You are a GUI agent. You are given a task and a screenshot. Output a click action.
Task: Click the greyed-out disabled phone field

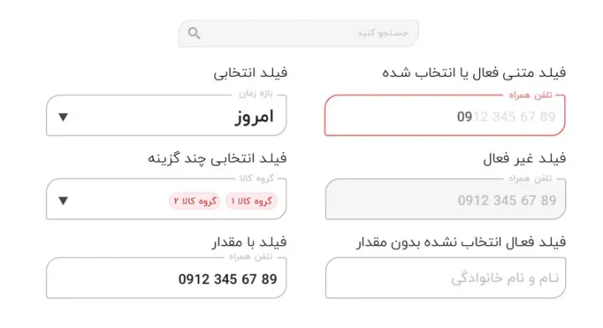[446, 199]
